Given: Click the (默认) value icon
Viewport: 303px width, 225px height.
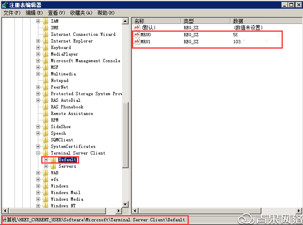Looking at the screenshot, I should 136,28.
